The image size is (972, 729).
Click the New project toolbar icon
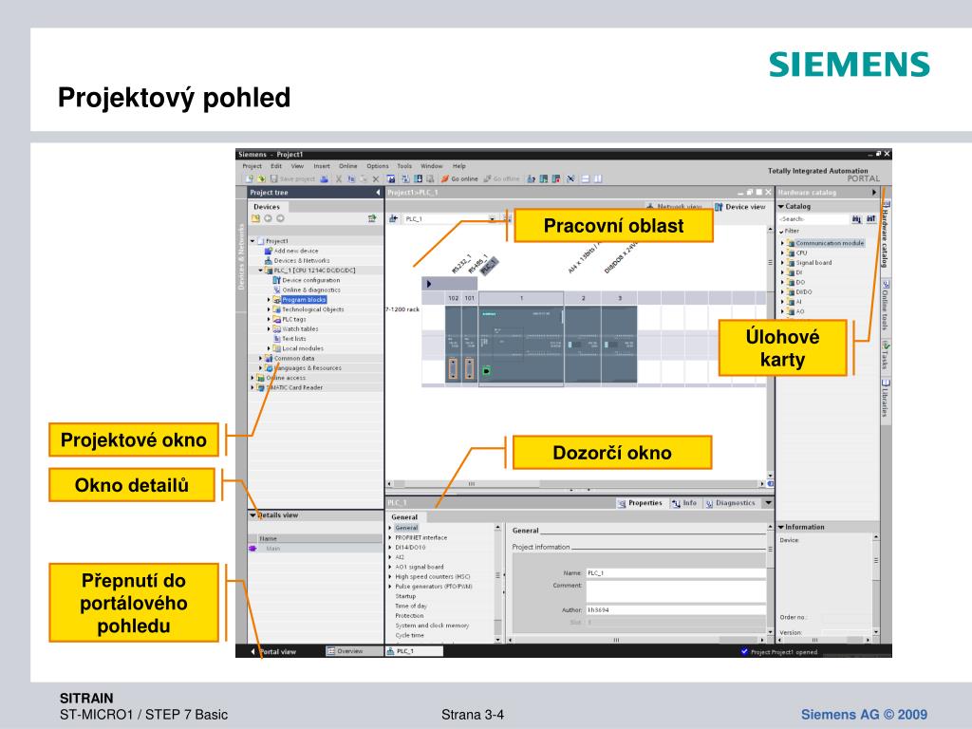point(249,178)
